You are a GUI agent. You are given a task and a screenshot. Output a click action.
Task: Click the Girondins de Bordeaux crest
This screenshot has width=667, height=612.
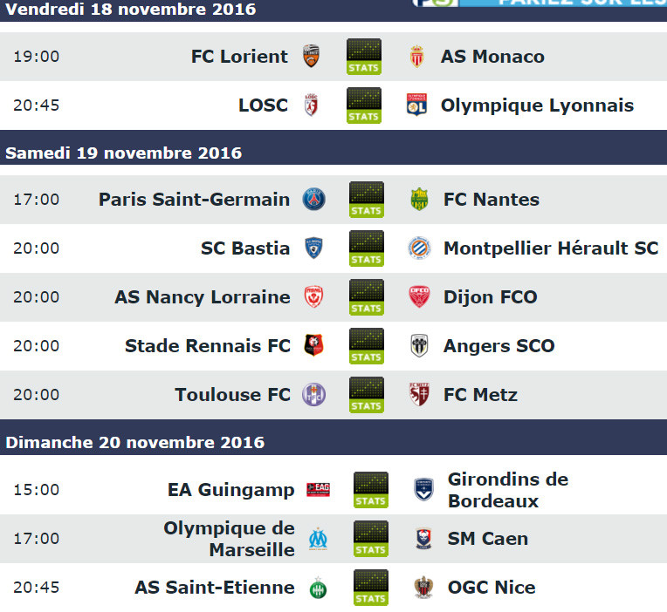coord(423,489)
